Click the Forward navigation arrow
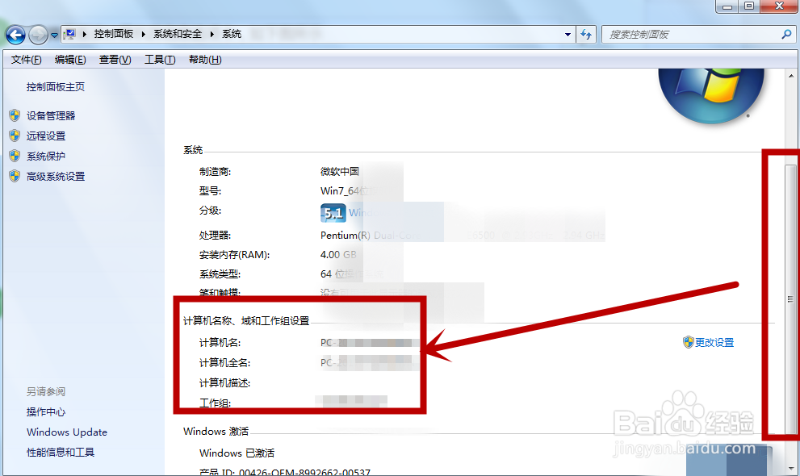 coord(38,35)
